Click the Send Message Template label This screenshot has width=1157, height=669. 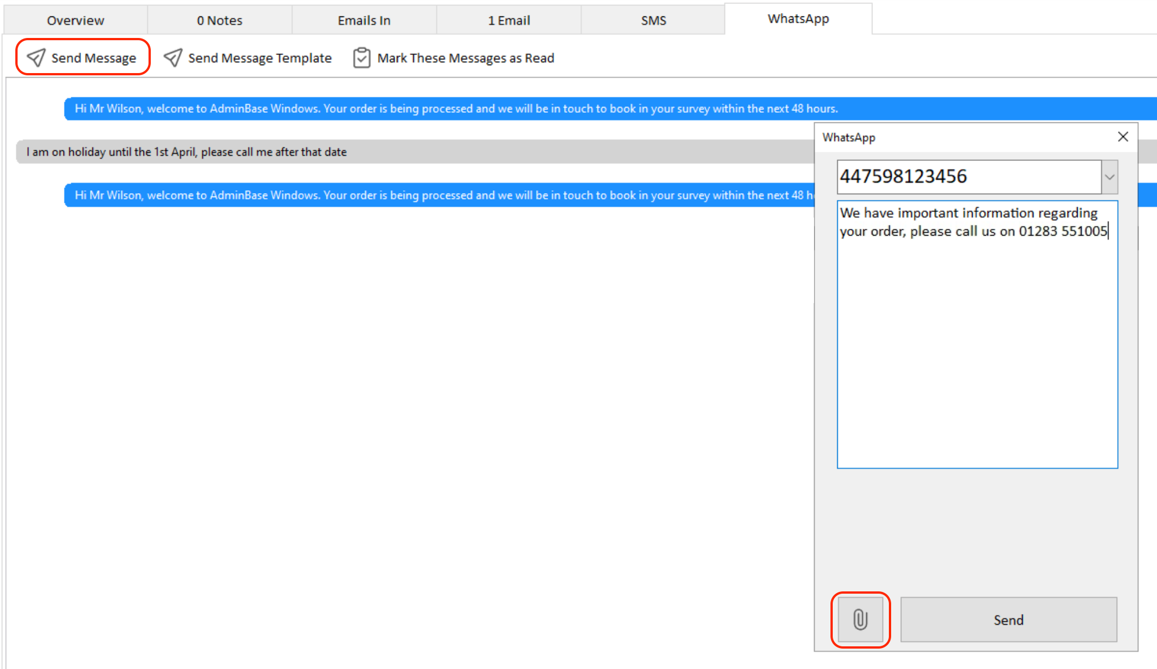(260, 58)
